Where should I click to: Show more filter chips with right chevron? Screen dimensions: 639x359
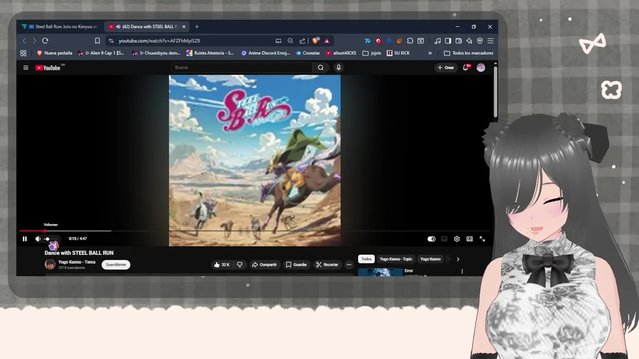[458, 259]
